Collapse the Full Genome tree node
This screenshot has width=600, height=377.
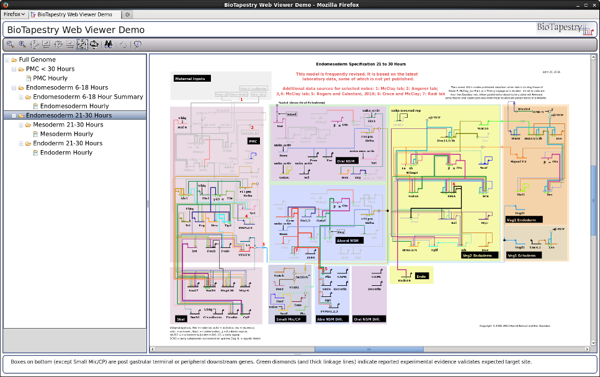pyautogui.click(x=6, y=60)
